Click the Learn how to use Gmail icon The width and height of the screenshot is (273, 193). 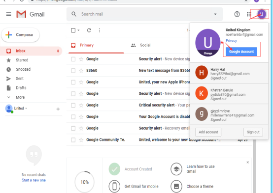(x=176, y=169)
